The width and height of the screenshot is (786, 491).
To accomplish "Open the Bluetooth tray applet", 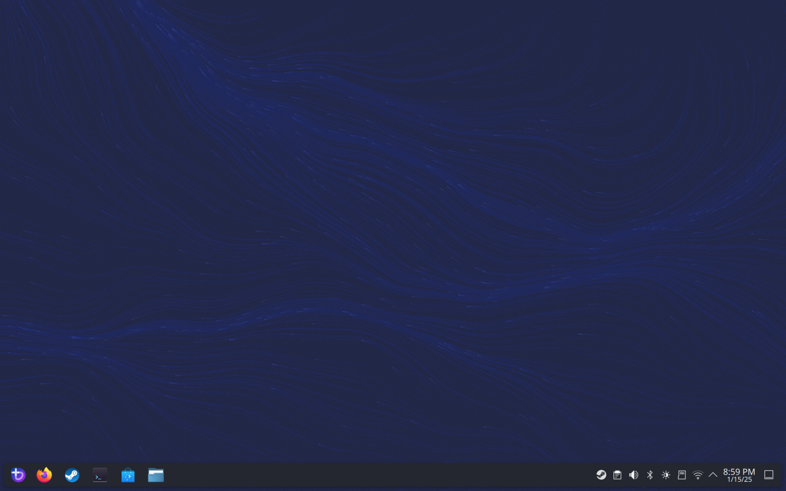I will click(x=650, y=475).
